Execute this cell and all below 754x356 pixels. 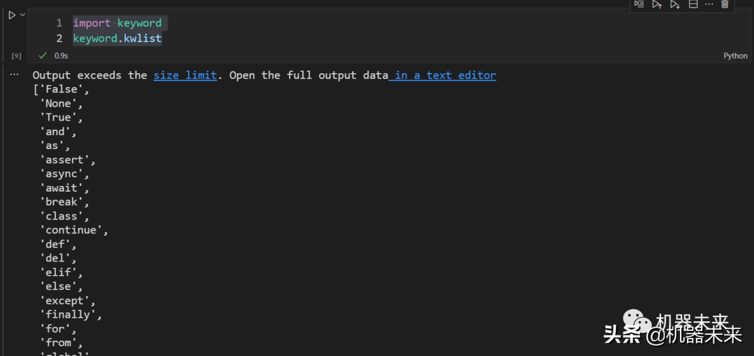pyautogui.click(x=674, y=4)
